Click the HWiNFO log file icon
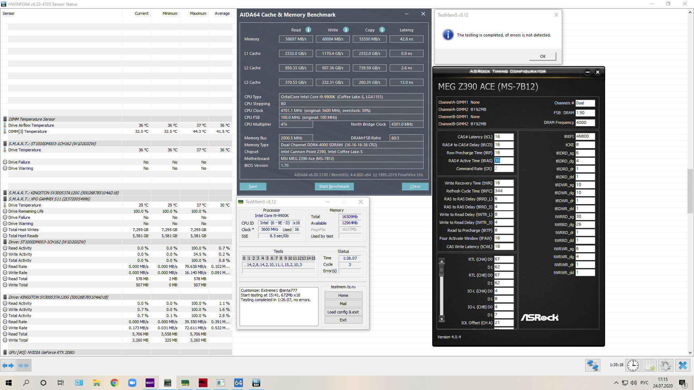Image resolution: width=694 pixels, height=390 pixels. tap(649, 365)
